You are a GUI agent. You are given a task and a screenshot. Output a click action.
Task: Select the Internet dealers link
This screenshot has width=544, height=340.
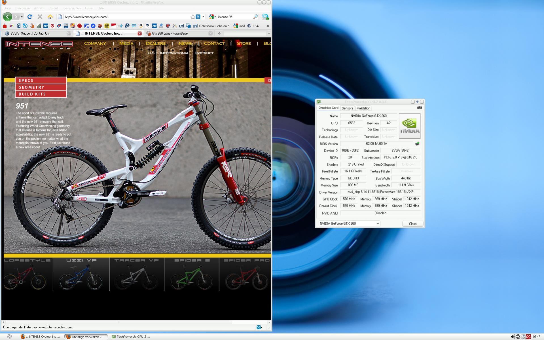(x=204, y=53)
